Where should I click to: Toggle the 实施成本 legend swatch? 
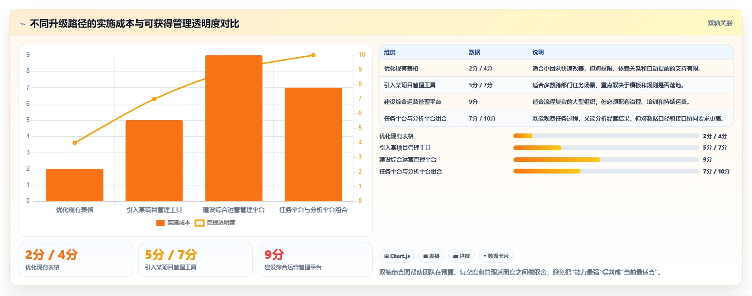coord(160,223)
